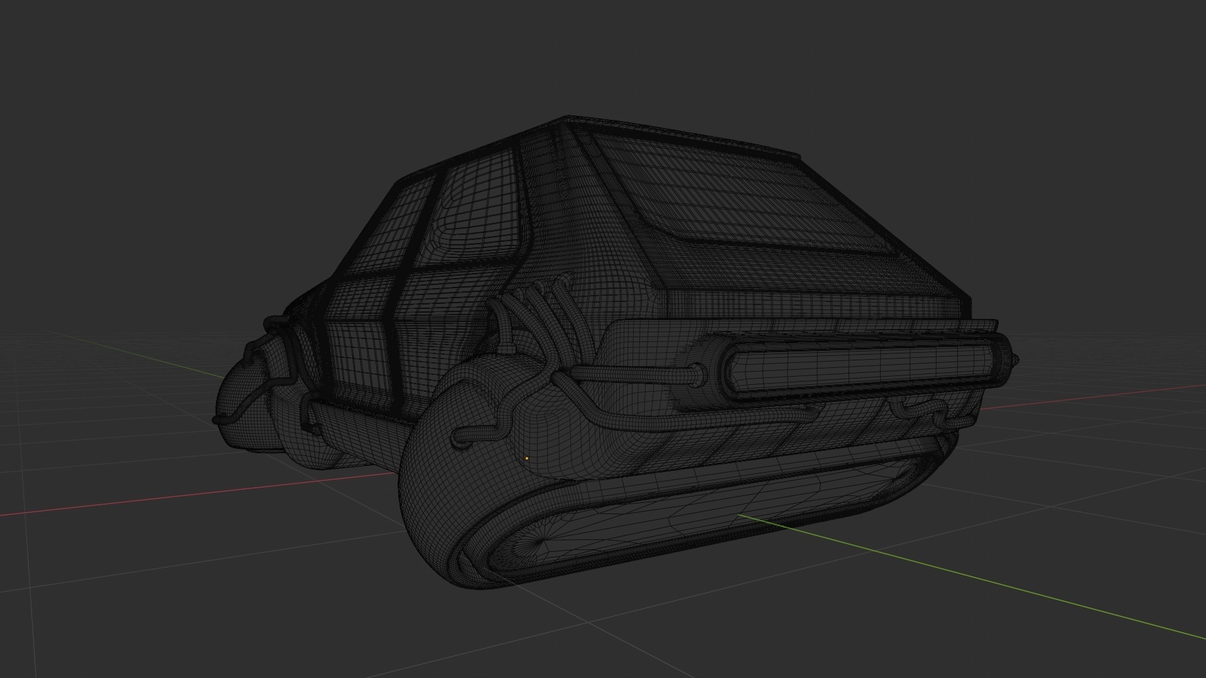Click the orange object origin dot
The height and width of the screenshot is (678, 1206).
(527, 458)
